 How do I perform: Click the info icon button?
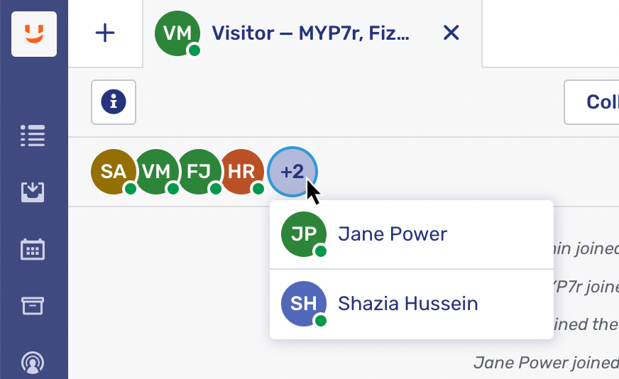[x=114, y=102]
